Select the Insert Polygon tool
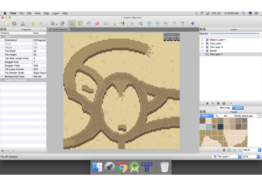The height and width of the screenshot is (186, 262). [x=166, y=23]
